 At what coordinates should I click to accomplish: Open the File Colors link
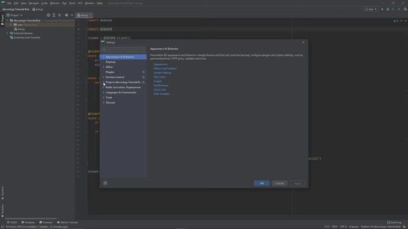coord(159,77)
